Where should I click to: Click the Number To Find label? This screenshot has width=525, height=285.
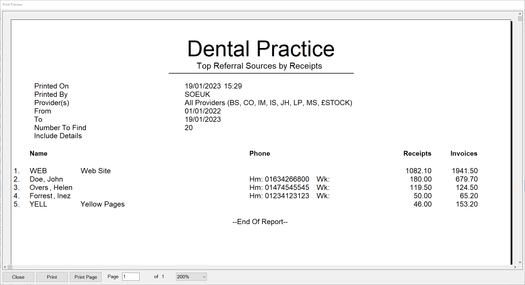[60, 128]
